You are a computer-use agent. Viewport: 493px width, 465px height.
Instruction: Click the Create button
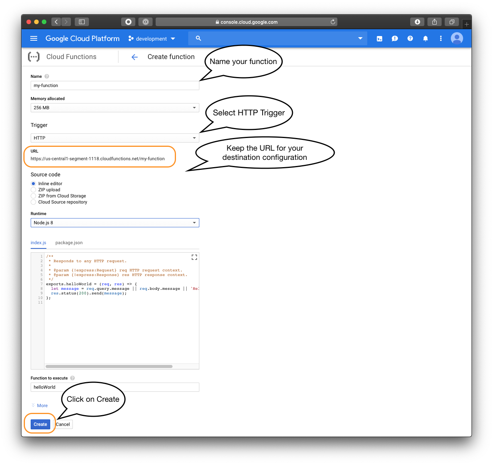[x=40, y=424]
